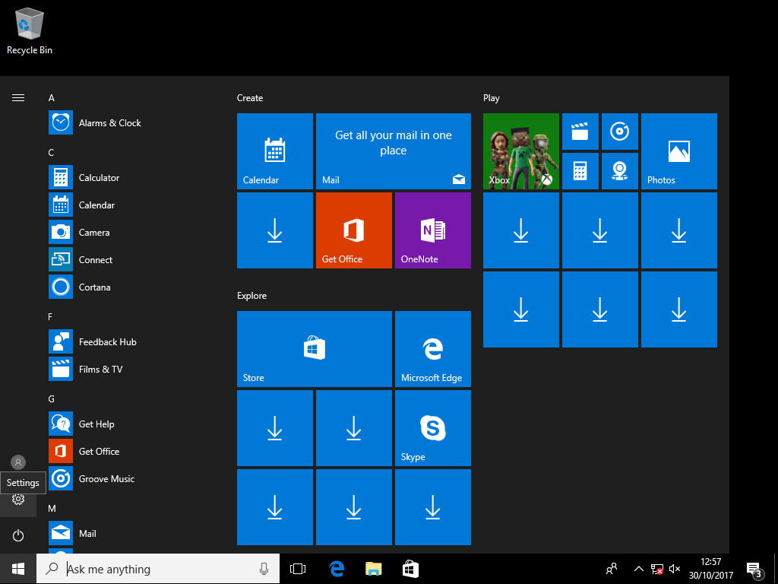Viewport: 778px width, 584px height.
Task: Click the small Calculator tile in Play
Action: pyautogui.click(x=580, y=171)
